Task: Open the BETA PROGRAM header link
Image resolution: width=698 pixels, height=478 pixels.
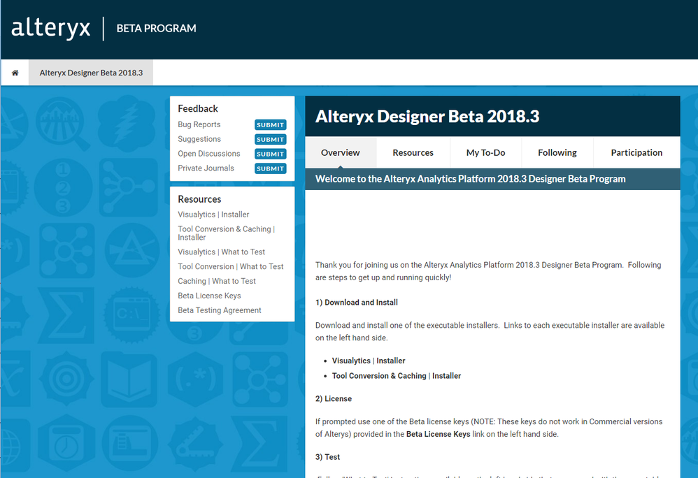Action: point(156,29)
